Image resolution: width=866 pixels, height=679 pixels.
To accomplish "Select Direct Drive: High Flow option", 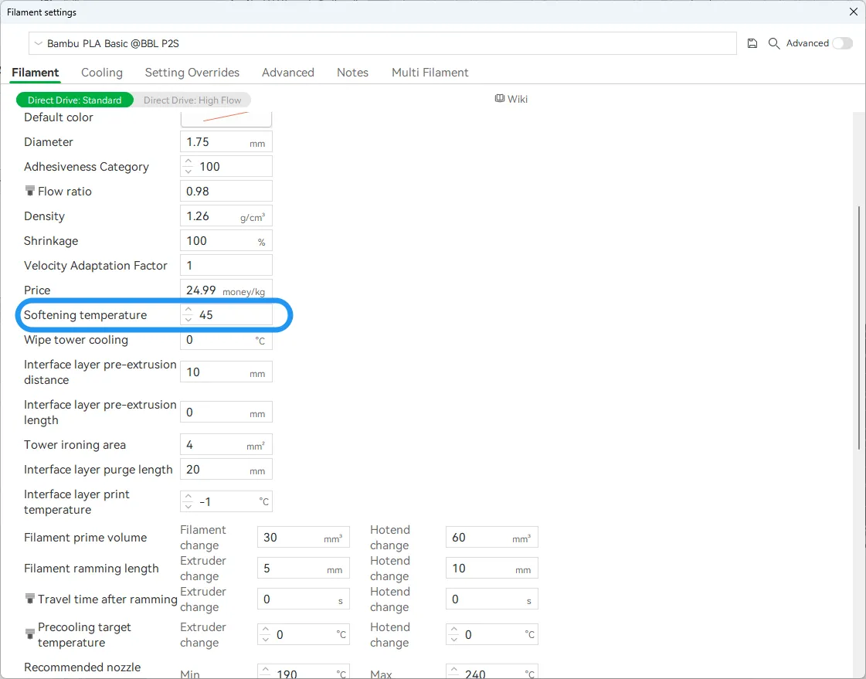I will (x=192, y=100).
